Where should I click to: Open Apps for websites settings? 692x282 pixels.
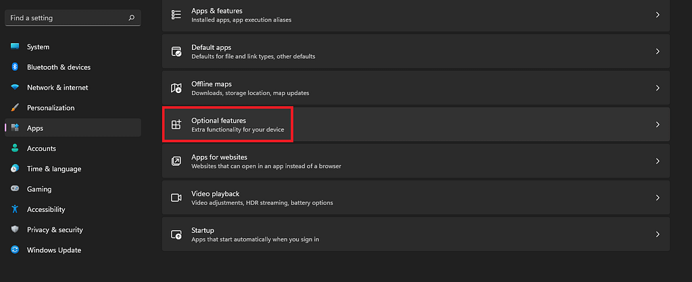click(x=416, y=161)
